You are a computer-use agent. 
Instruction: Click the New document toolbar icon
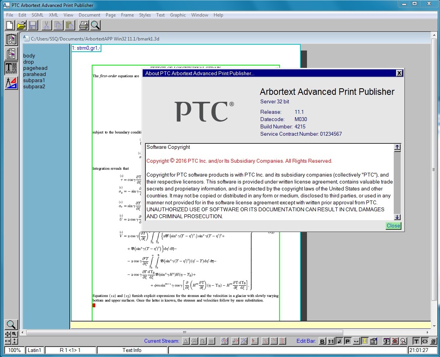(x=10, y=25)
